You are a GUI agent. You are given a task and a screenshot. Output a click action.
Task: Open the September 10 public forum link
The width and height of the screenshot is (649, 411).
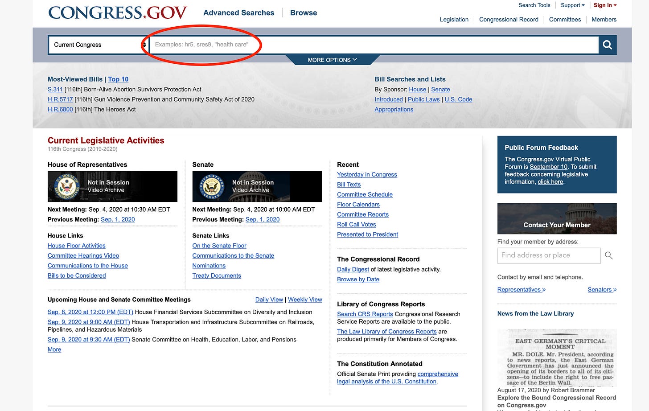[x=549, y=167]
